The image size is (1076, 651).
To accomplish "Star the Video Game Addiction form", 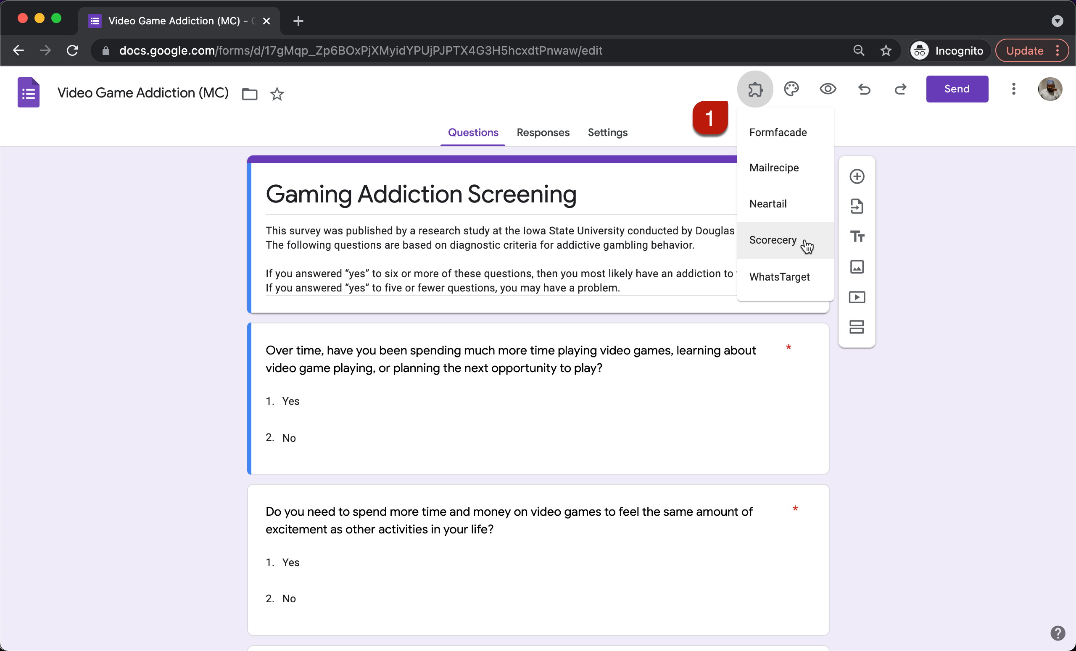I will (277, 94).
